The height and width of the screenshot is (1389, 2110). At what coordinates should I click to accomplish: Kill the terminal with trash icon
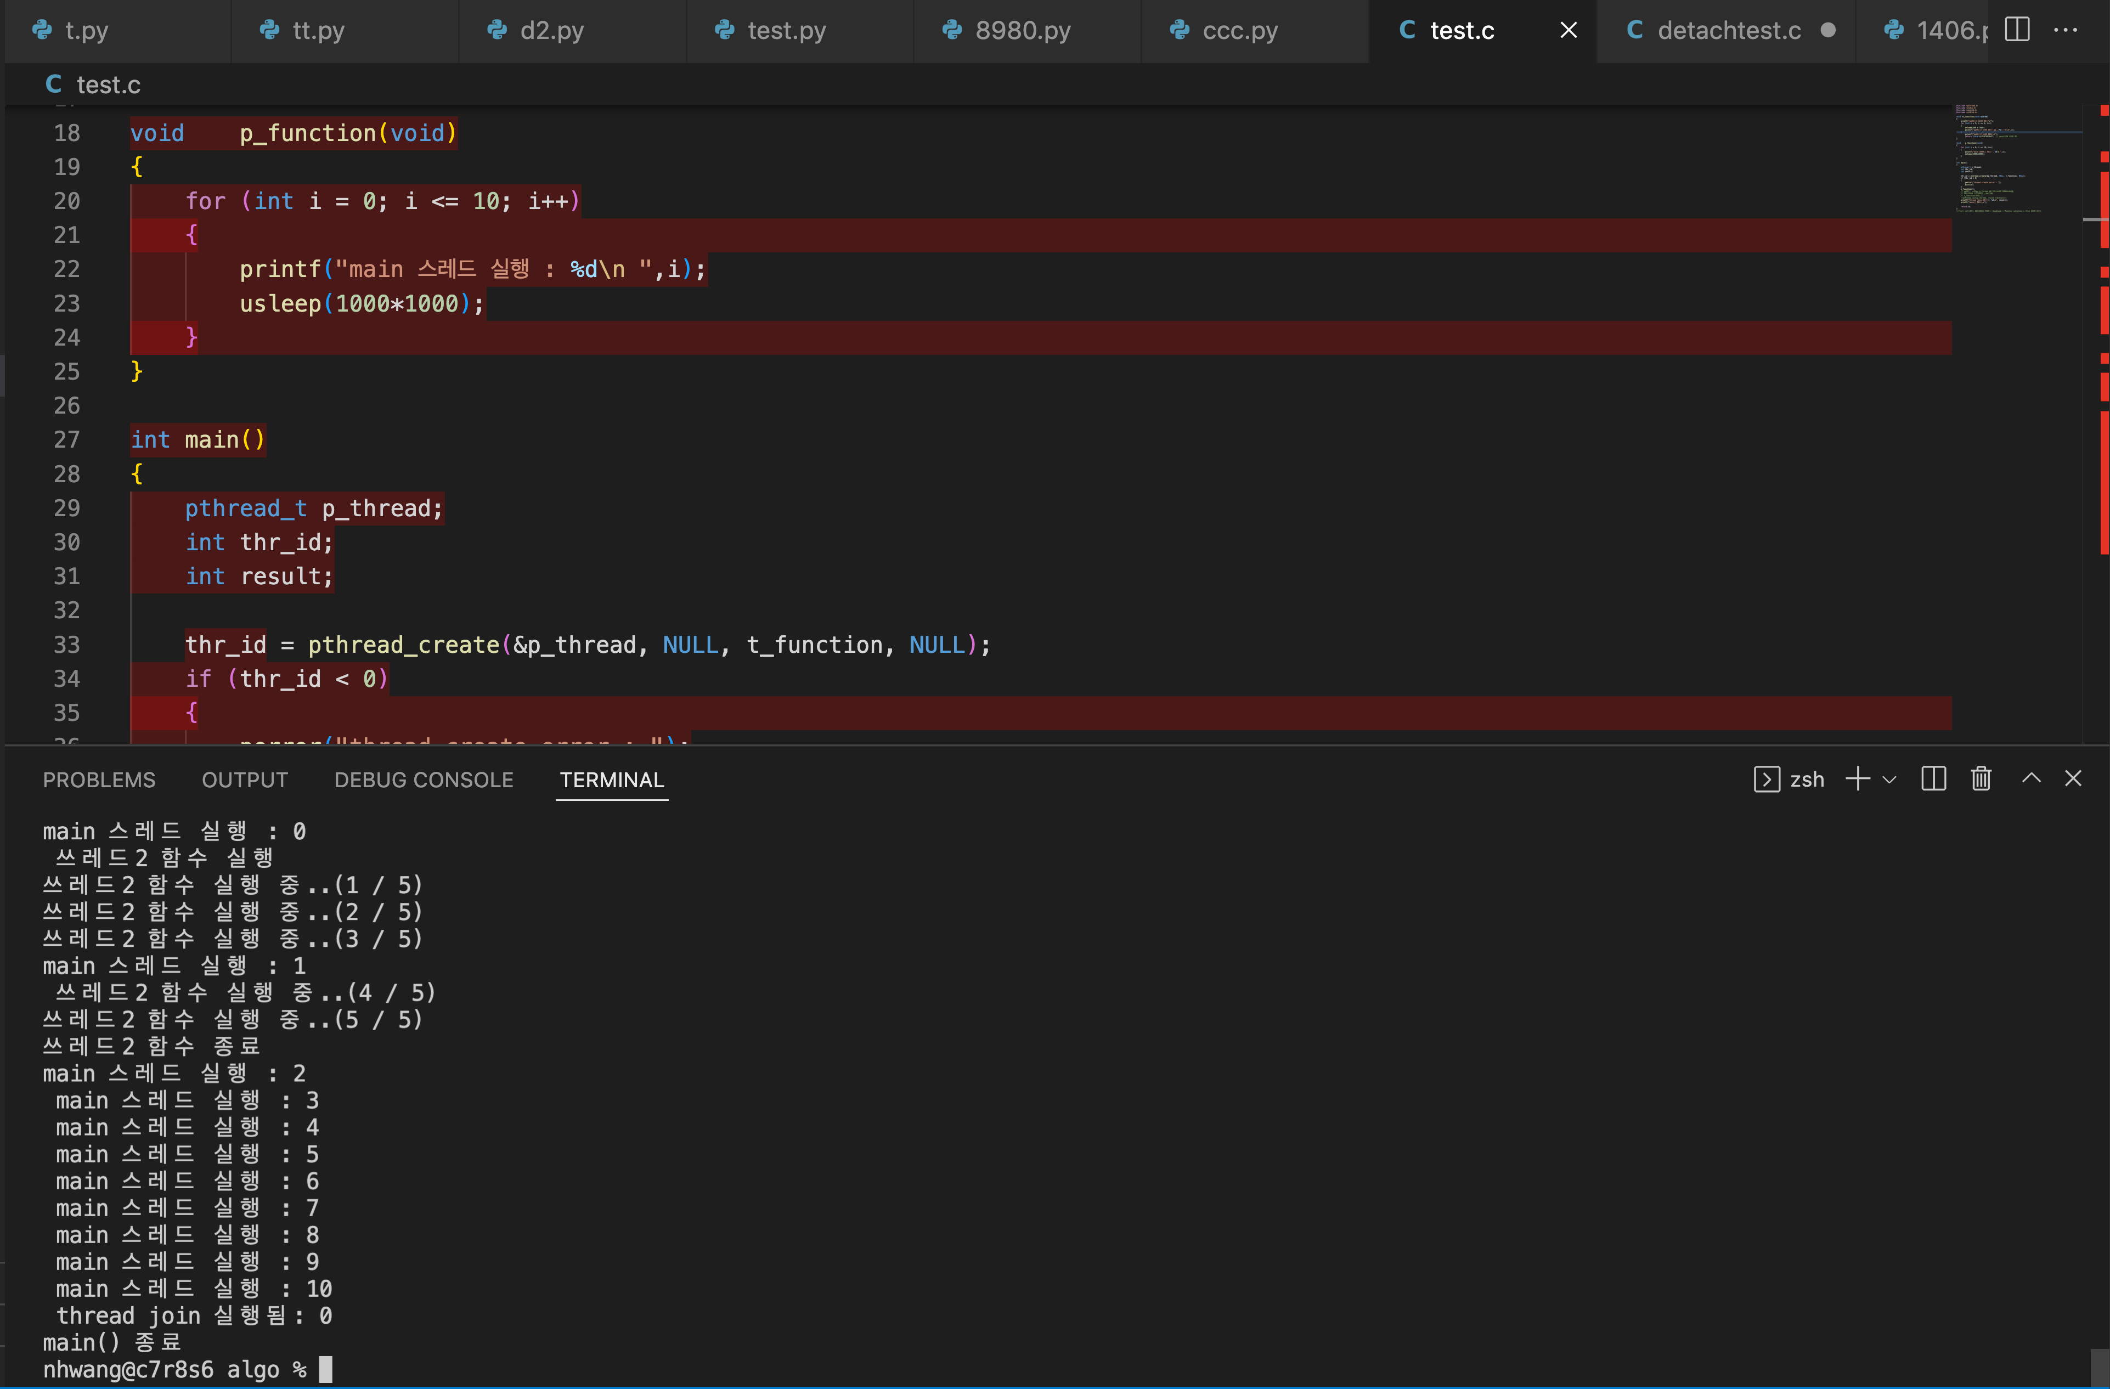pos(1982,779)
